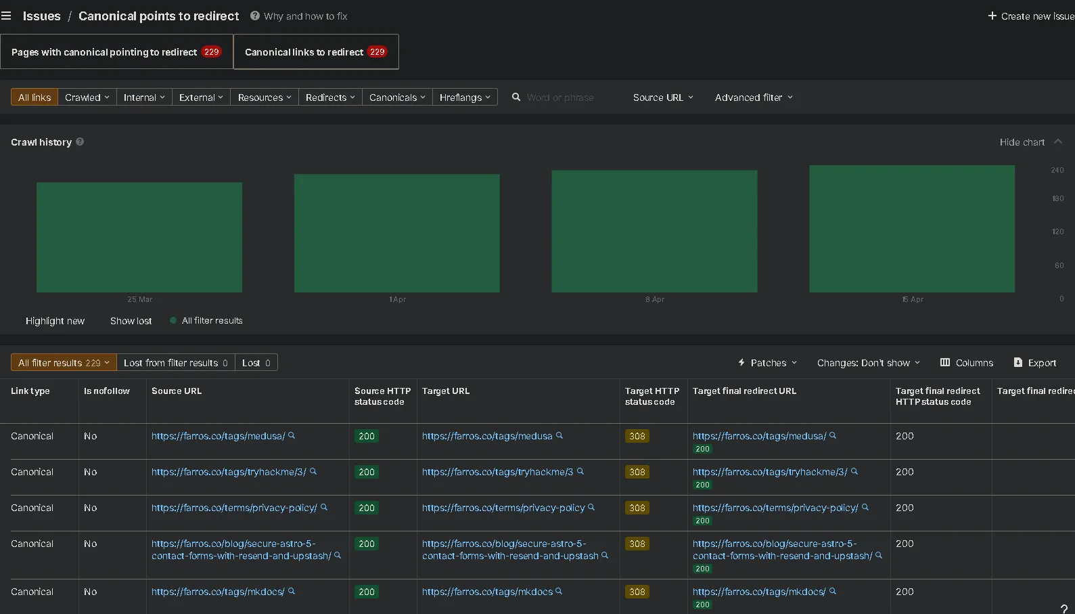Switch to Canonical links to redirect tab
1075x614 pixels.
[315, 52]
